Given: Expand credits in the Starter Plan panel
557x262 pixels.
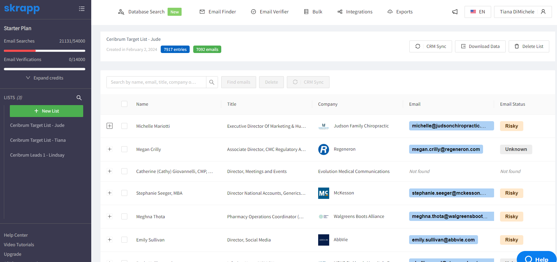Looking at the screenshot, I should (45, 78).
